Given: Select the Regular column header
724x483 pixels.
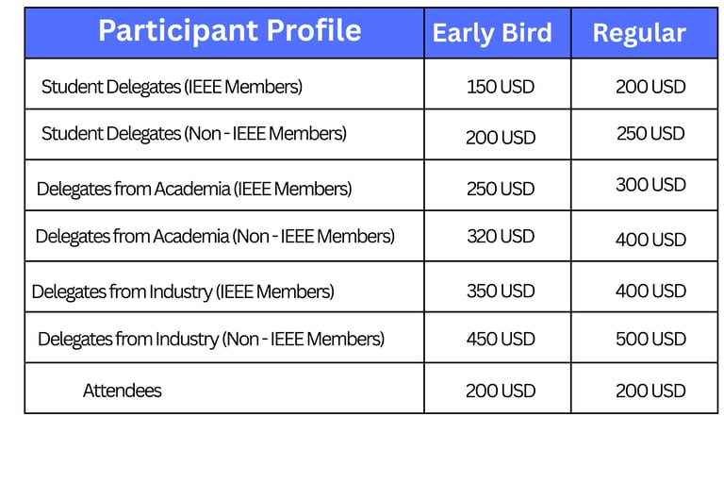Looking at the screenshot, I should (x=639, y=33).
